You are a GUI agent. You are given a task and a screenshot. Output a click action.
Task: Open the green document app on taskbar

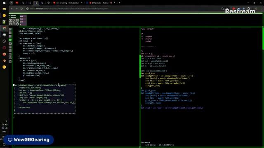pos(4,22)
